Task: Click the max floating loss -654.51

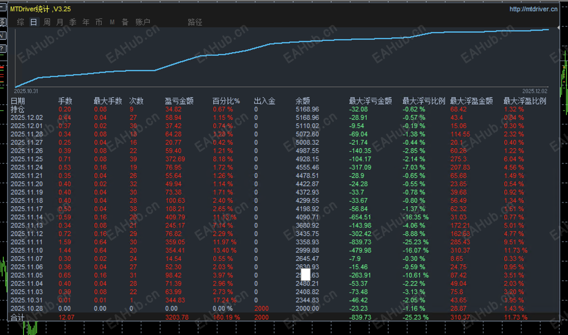Action: [360, 217]
